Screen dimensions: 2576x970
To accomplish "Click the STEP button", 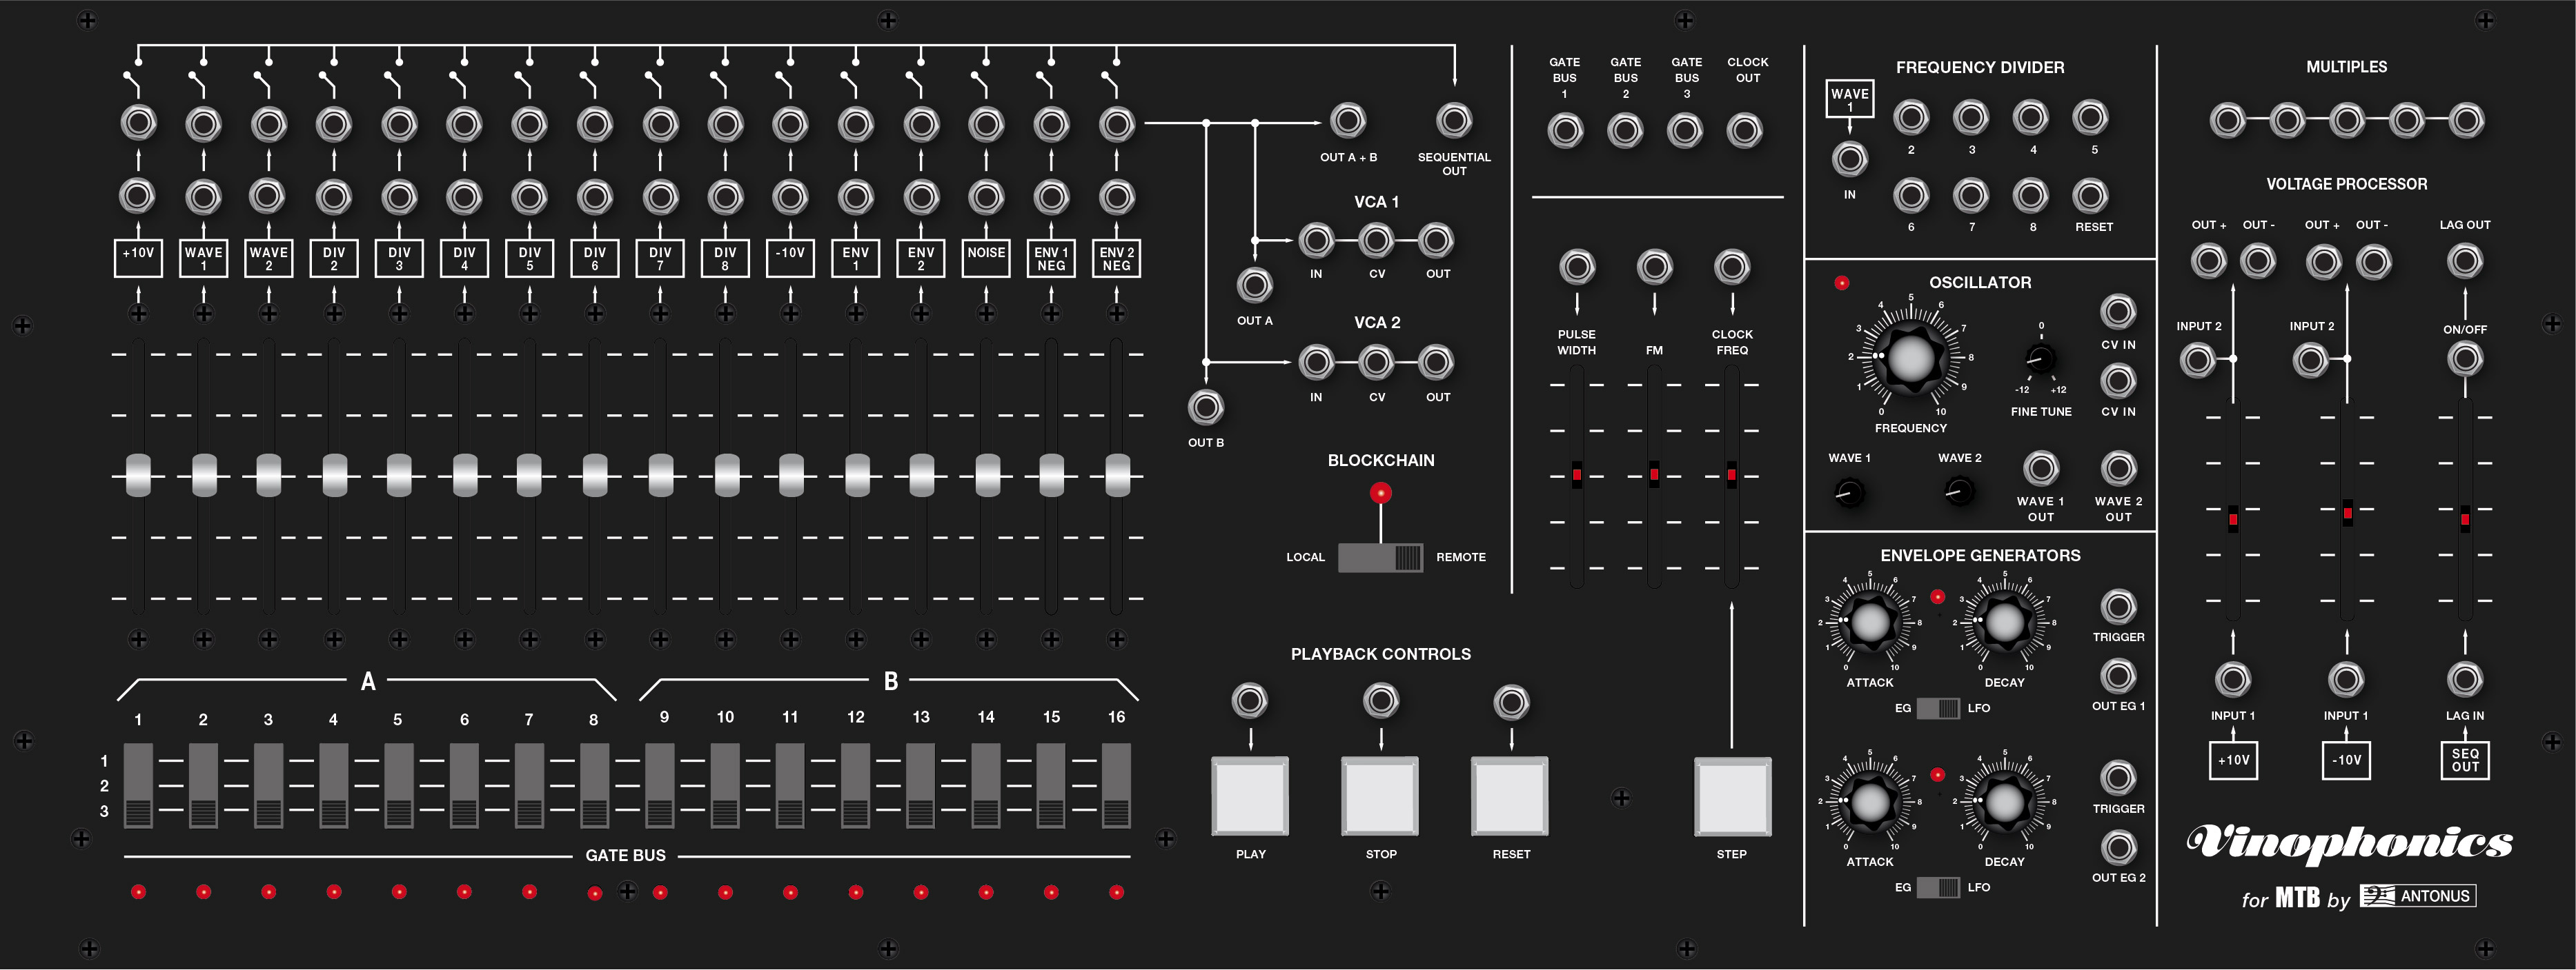I will tap(1732, 796).
